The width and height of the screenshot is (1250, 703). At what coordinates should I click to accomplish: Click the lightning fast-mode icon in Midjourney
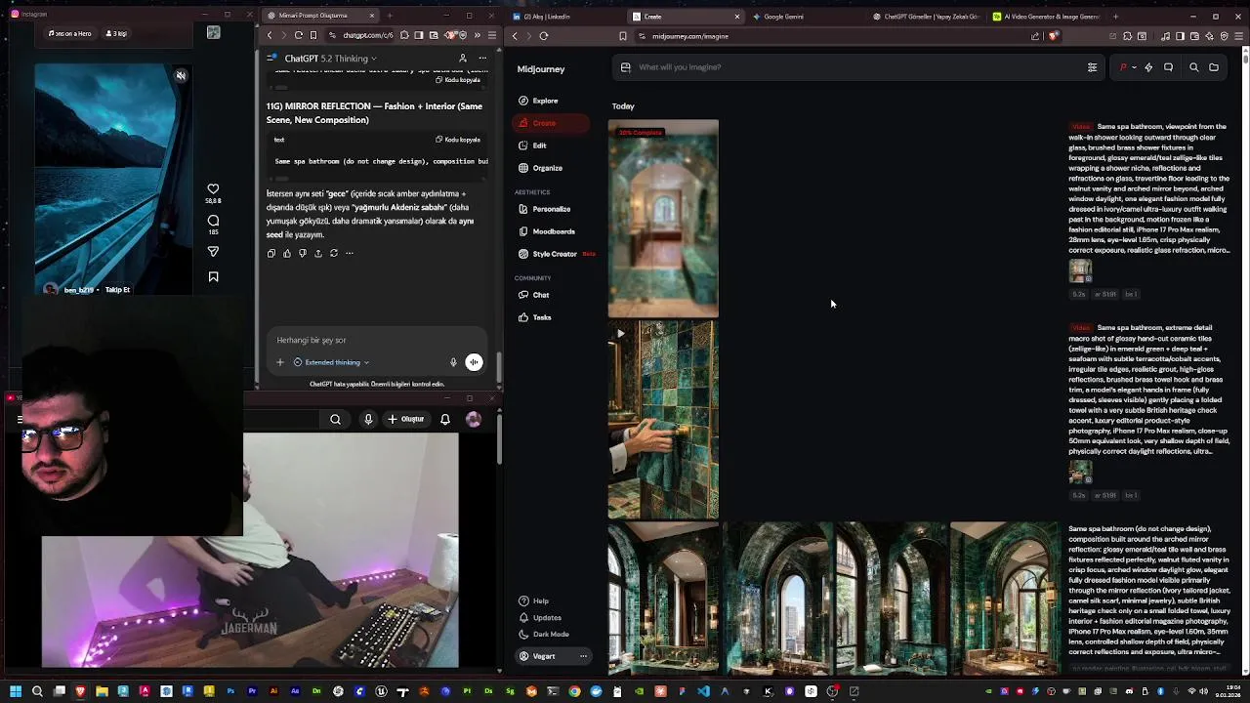point(1148,67)
